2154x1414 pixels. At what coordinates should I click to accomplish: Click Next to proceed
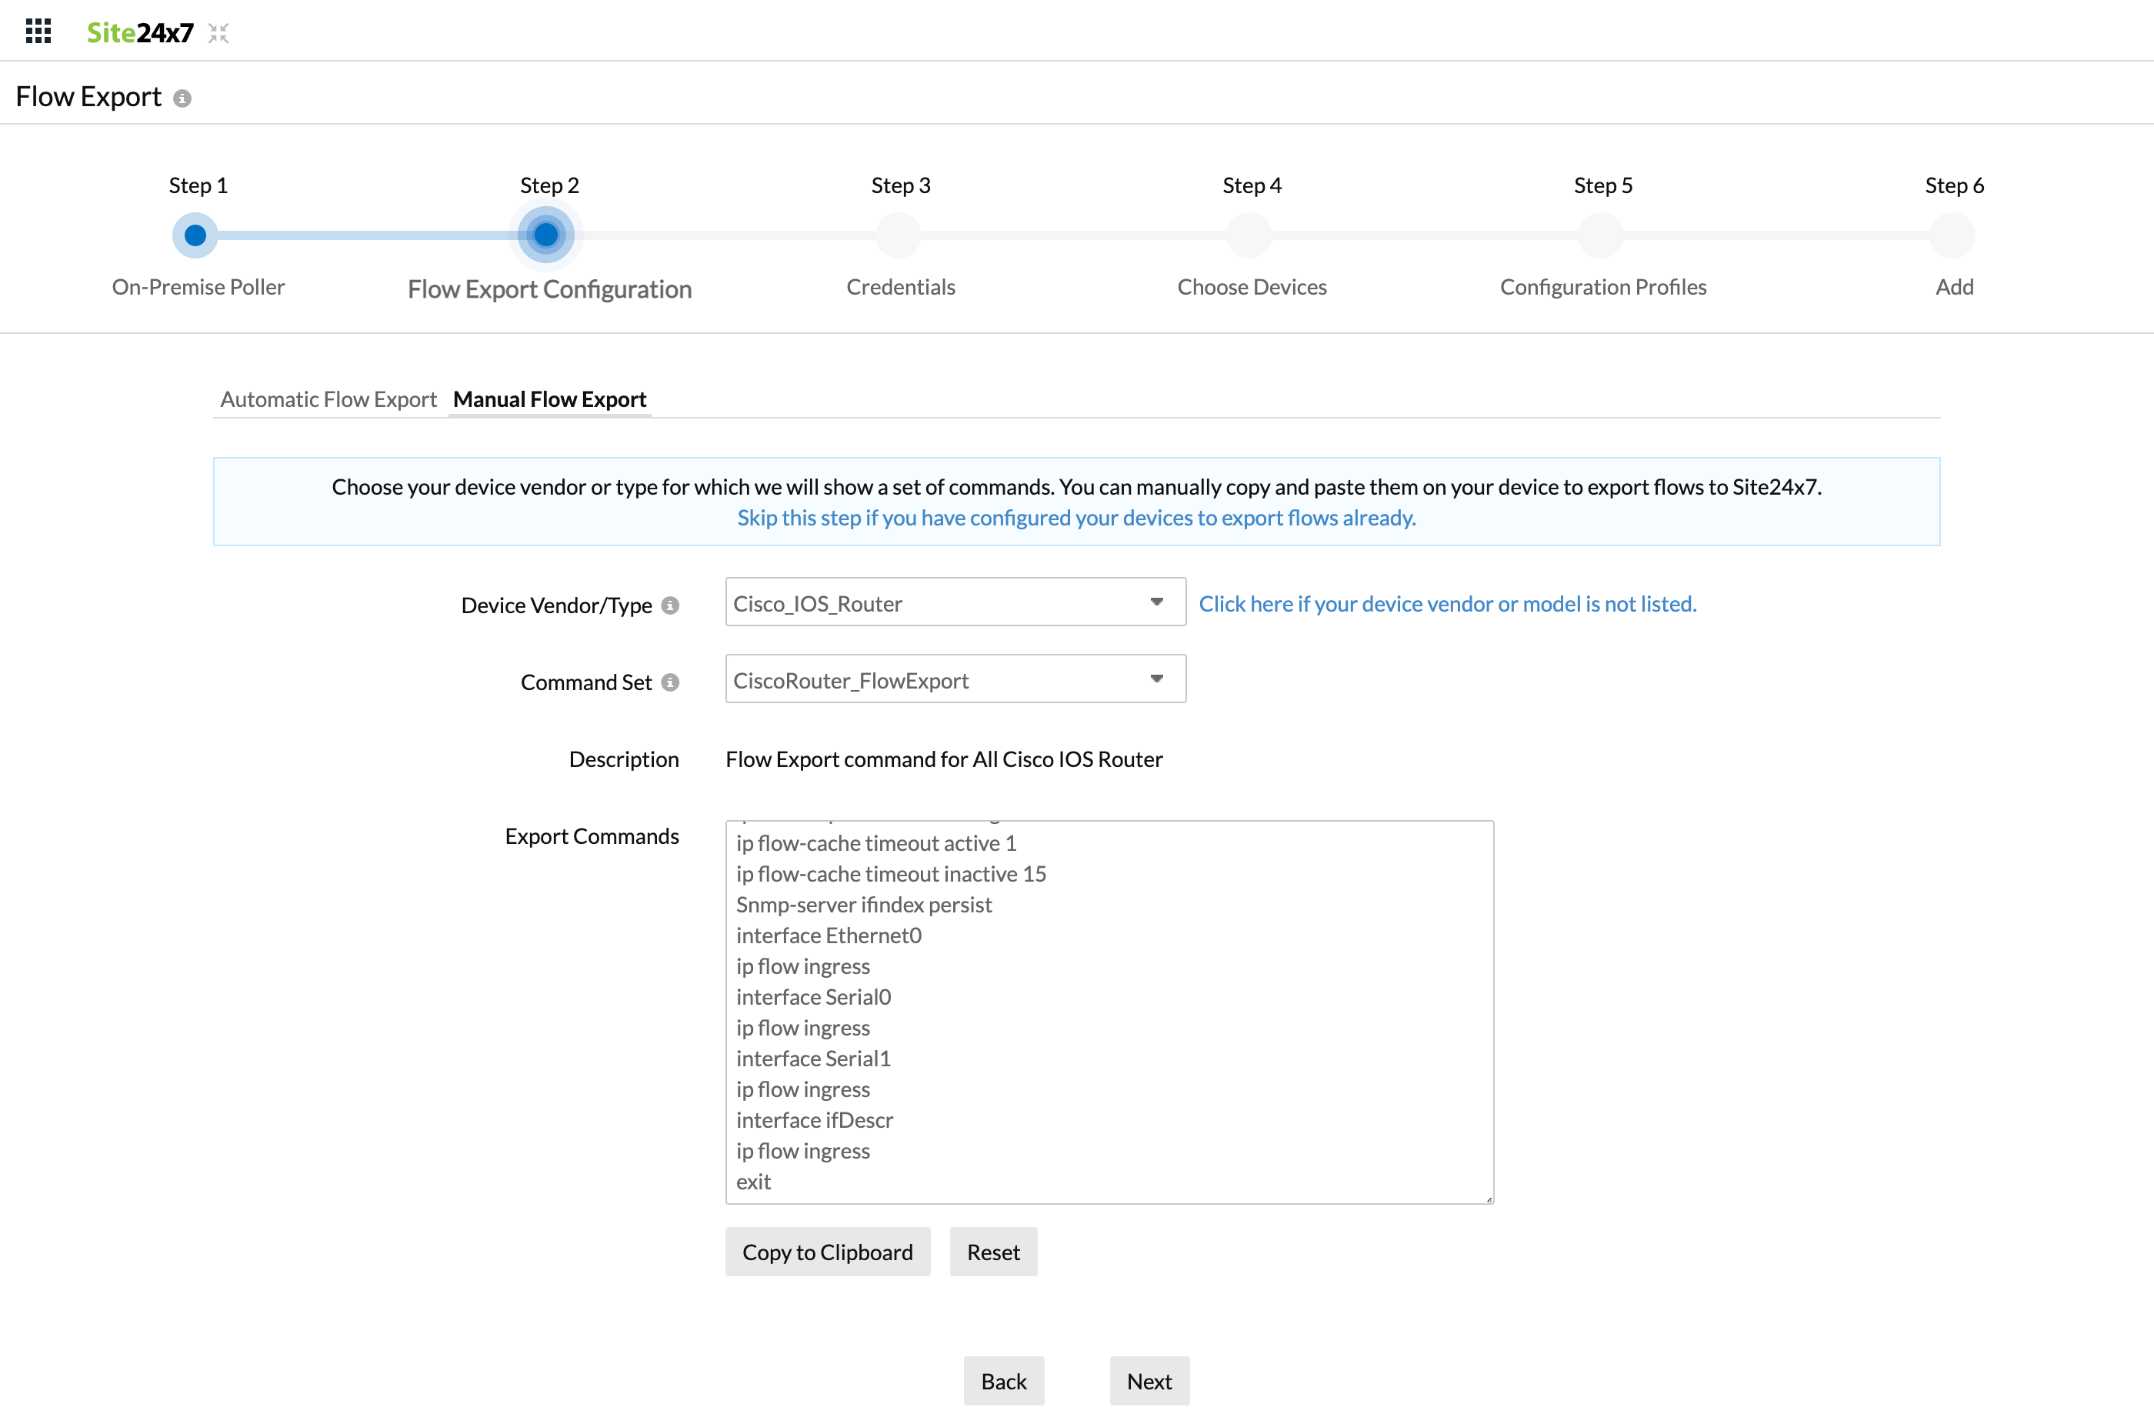click(x=1149, y=1382)
